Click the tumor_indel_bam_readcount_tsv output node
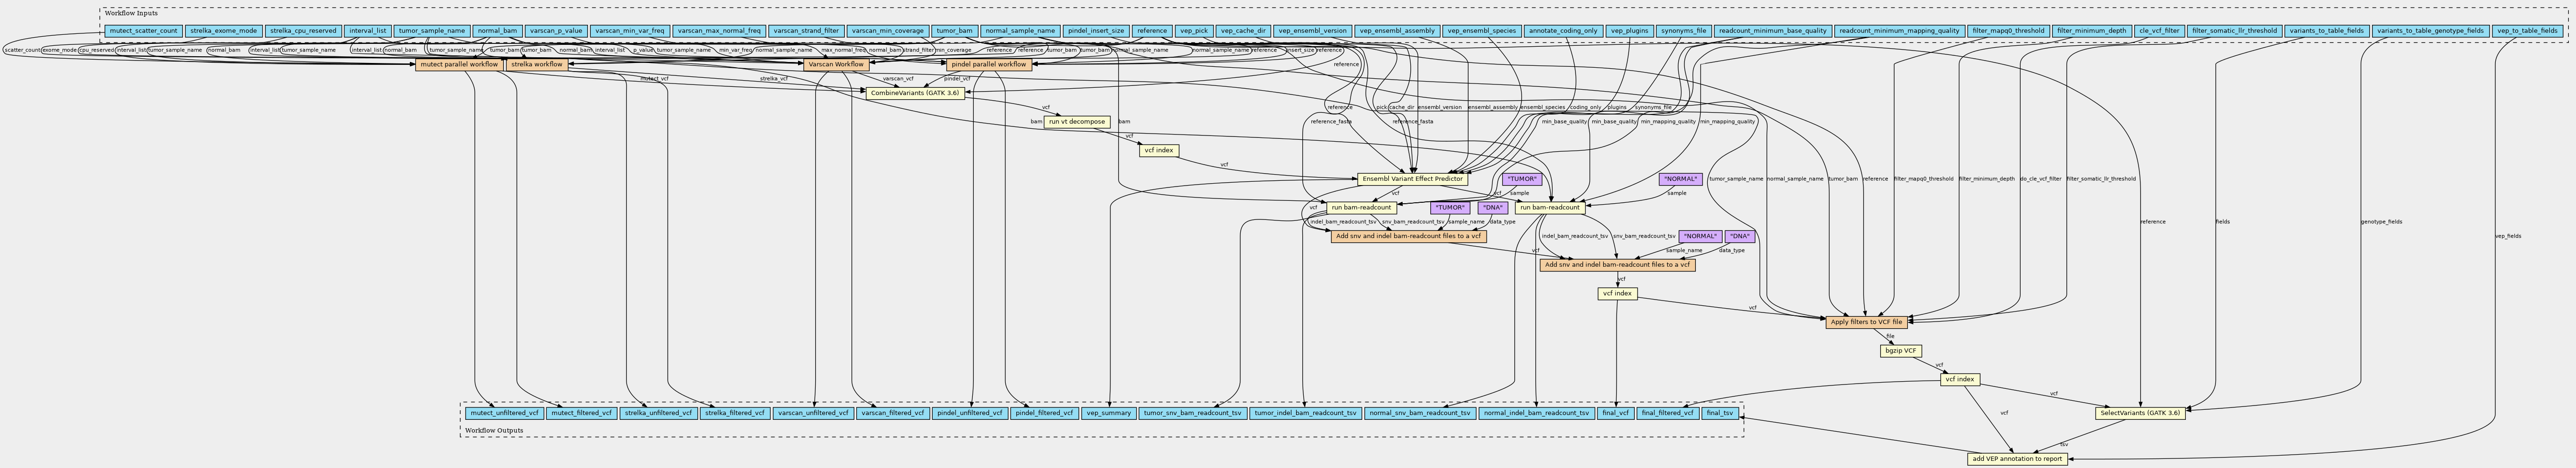This screenshot has width=2576, height=468. [1305, 412]
